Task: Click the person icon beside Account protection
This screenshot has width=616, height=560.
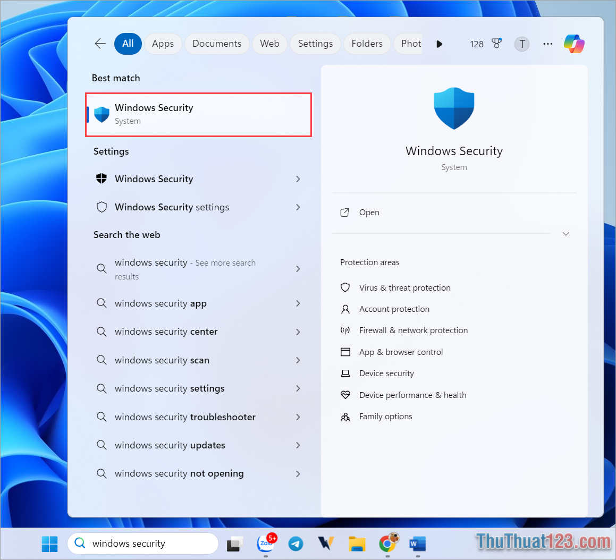Action: pos(345,309)
